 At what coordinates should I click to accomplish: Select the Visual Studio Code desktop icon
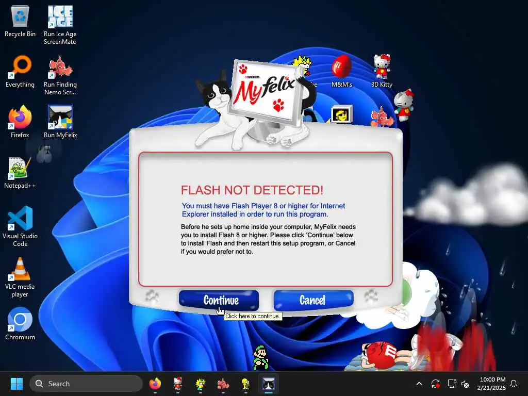20,227
